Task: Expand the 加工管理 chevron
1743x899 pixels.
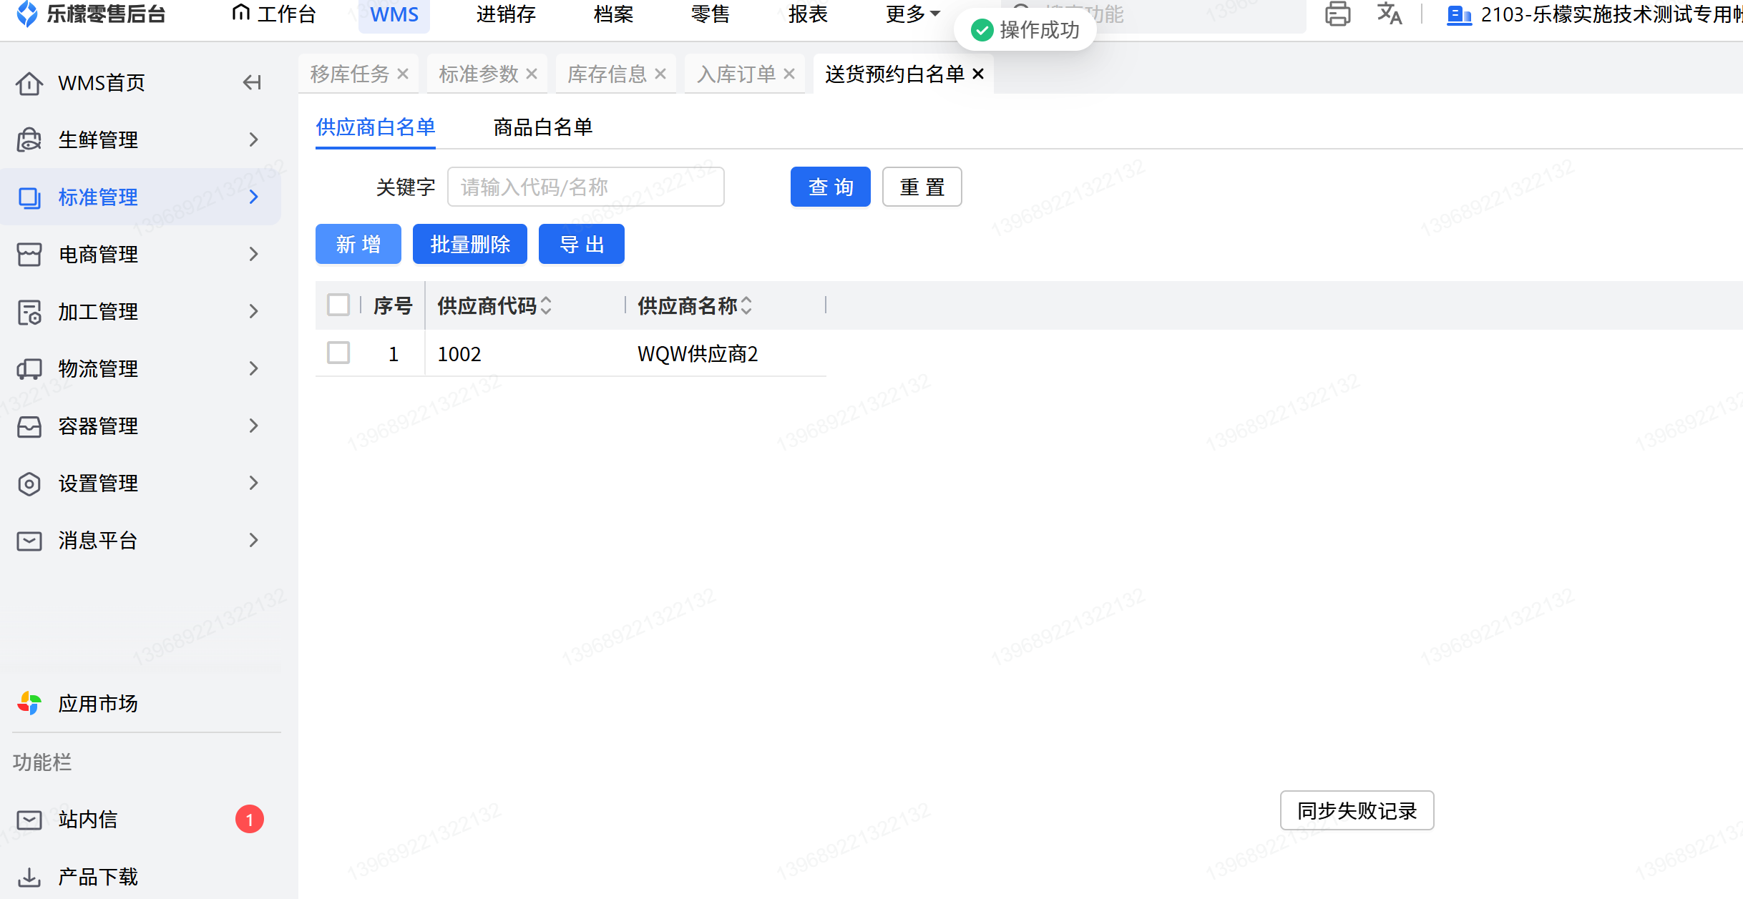Action: 254,311
